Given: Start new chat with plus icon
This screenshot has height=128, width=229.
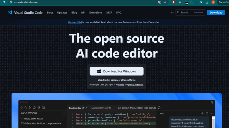Looking at the screenshot, I should click(202, 113).
